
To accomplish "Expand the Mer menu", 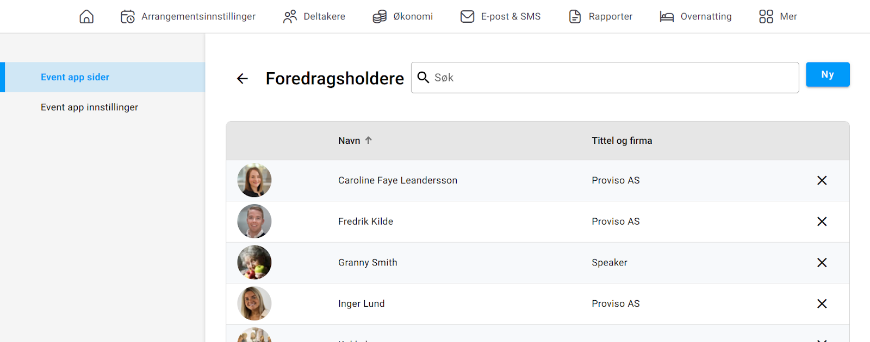I will coord(778,16).
